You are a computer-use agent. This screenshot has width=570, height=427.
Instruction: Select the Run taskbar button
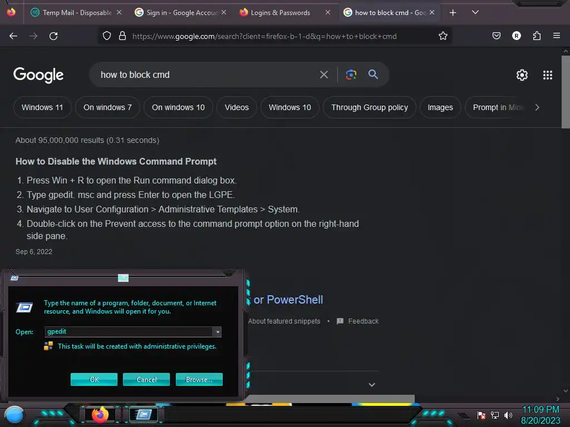click(x=144, y=414)
